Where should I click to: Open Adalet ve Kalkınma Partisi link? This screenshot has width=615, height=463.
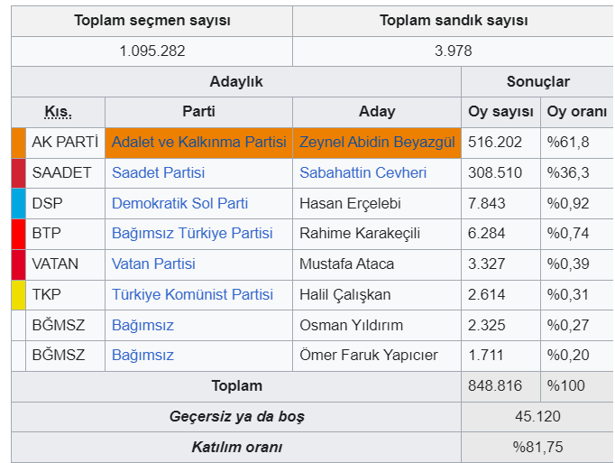tap(198, 143)
